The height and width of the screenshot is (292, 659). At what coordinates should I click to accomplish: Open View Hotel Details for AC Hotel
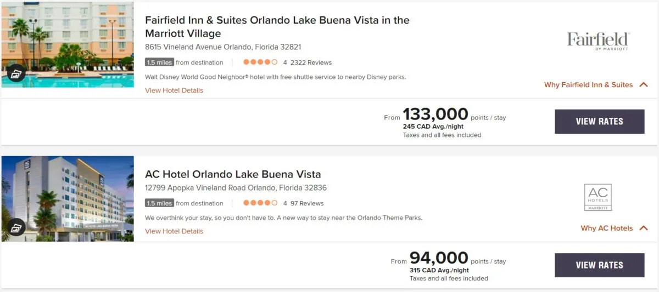click(x=174, y=231)
